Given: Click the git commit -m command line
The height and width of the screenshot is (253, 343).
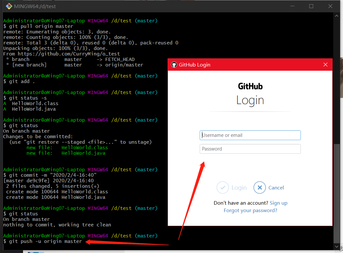Looking at the screenshot, I should point(50,175).
